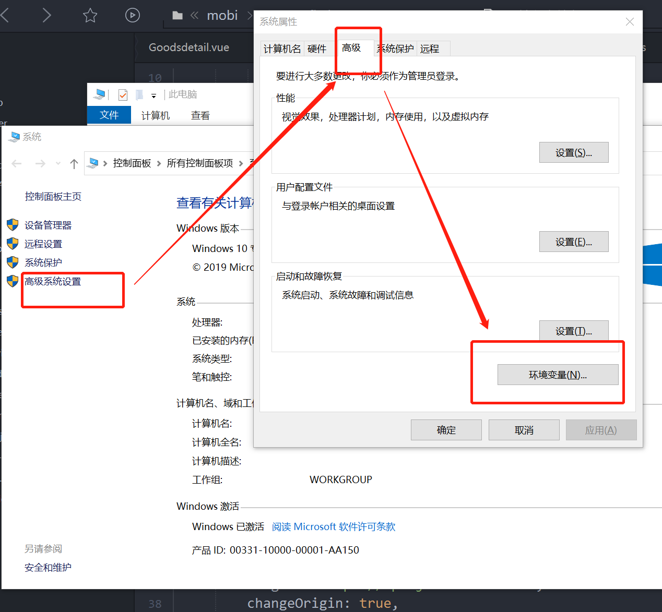Expand the collapsed breadcrumb chevron before mobi

pyautogui.click(x=194, y=15)
